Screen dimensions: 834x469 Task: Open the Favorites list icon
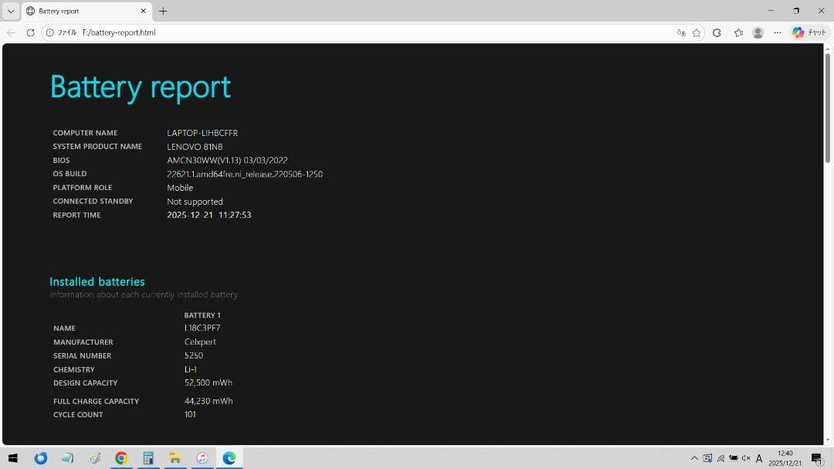(739, 32)
